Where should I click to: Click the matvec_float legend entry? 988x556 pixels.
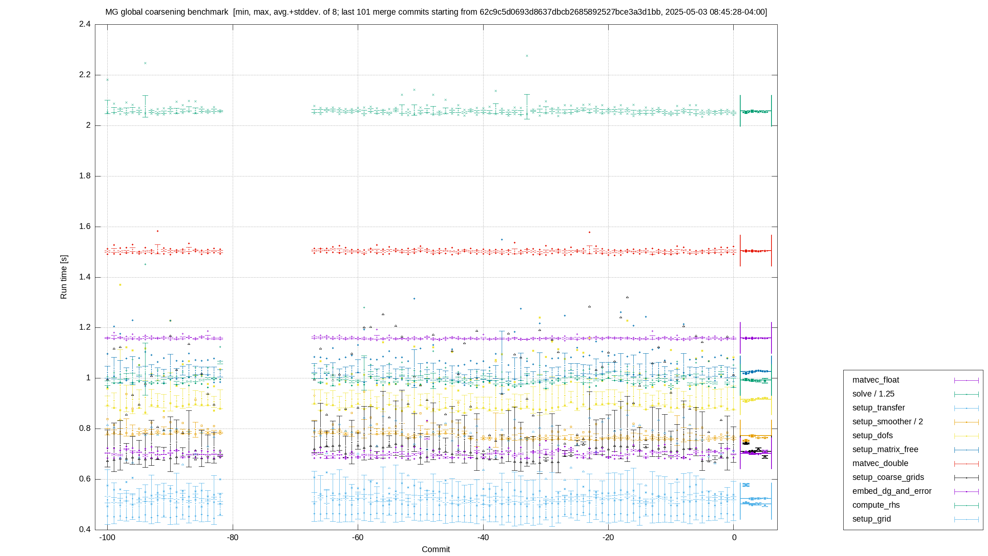pyautogui.click(x=876, y=380)
